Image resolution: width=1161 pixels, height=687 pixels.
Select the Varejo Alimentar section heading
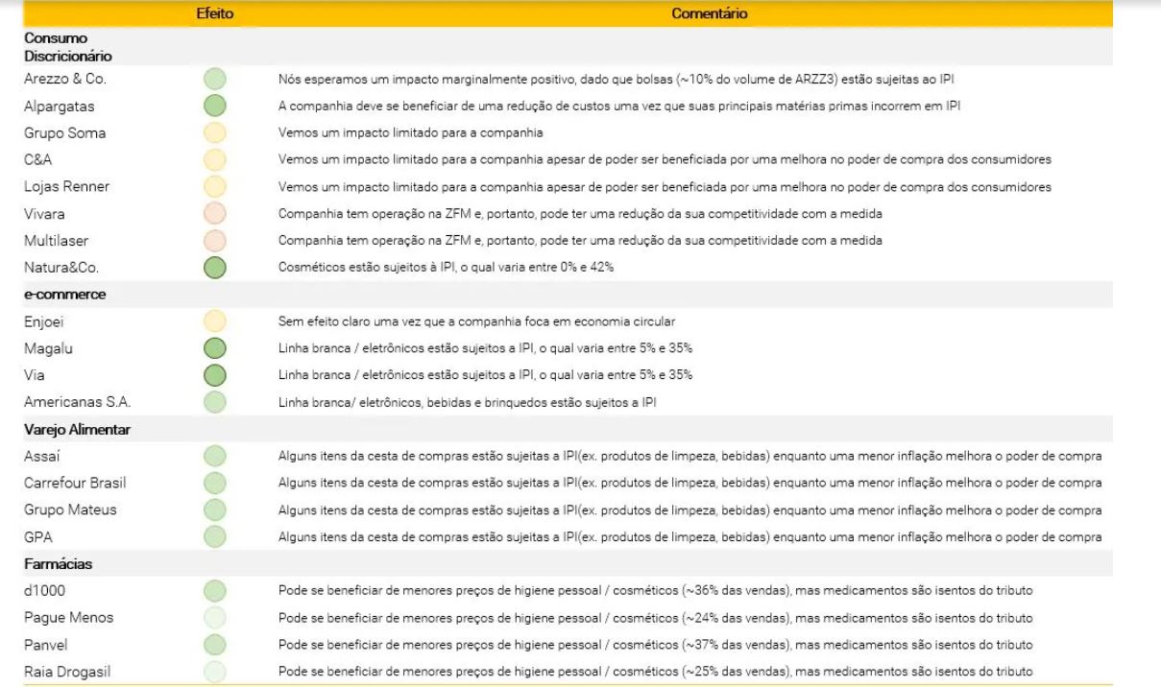click(77, 430)
